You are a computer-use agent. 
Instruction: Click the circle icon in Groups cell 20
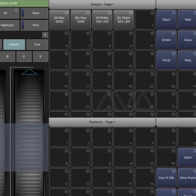(x=152, y=74)
